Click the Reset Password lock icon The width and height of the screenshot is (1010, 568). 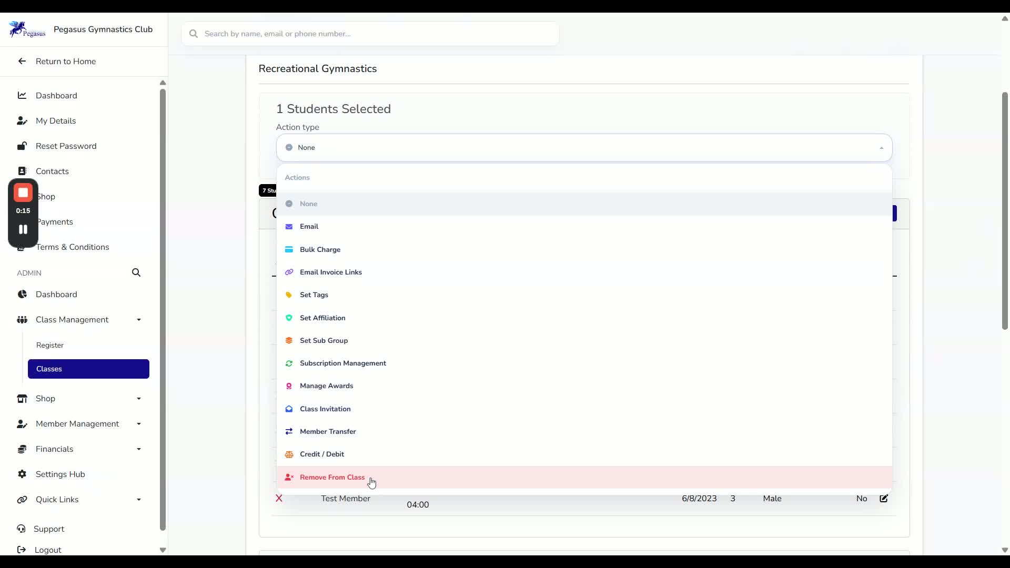pyautogui.click(x=22, y=146)
